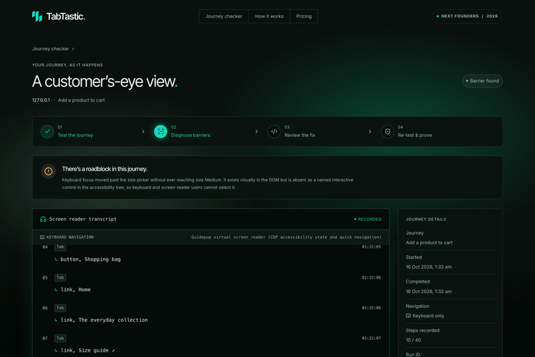Select the Test the journey step

(x=76, y=135)
